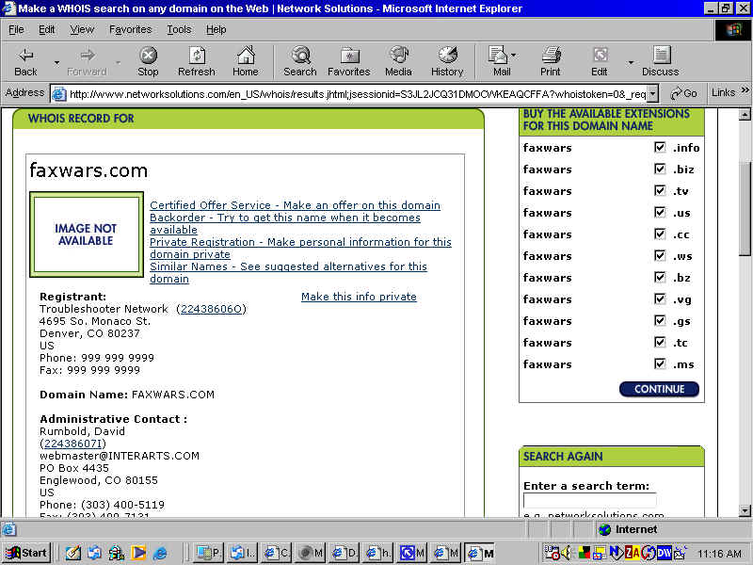Uncheck the faxwars .biz extension
The width and height of the screenshot is (753, 565).
point(660,169)
